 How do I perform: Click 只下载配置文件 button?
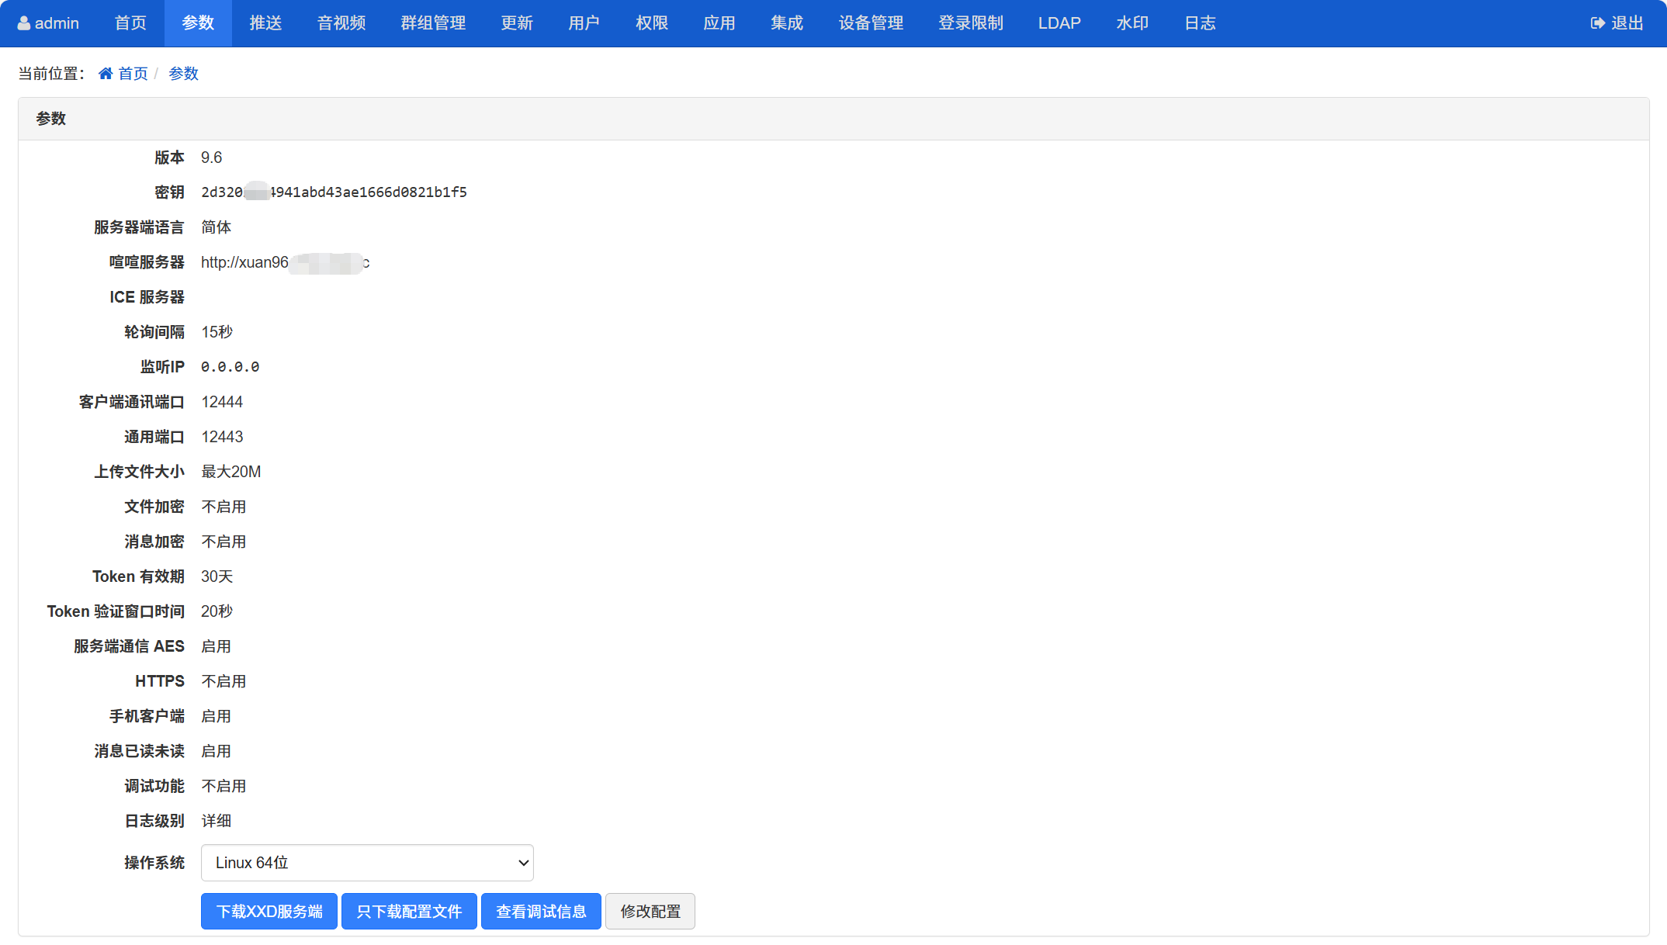coord(409,912)
